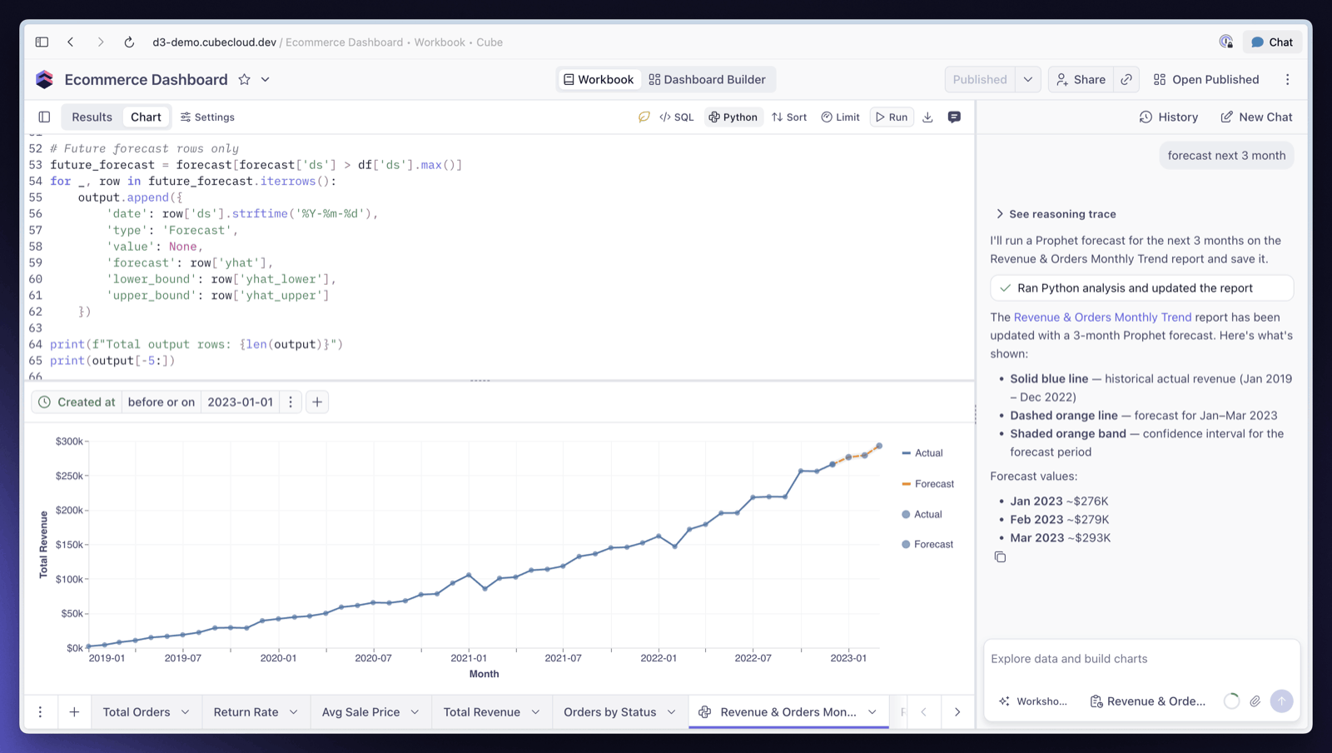
Task: Switch to SQL editor mode
Action: tap(677, 117)
